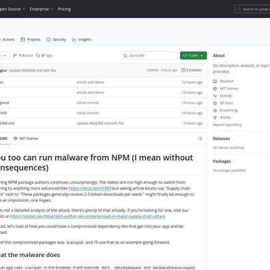Click the scales icon on MIT license tab
270x270 pixels.
coord(16,138)
